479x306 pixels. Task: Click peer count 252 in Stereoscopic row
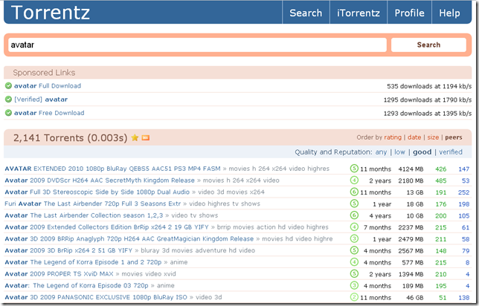pos(463,192)
